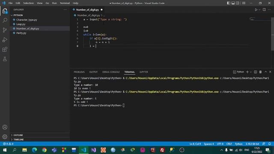Image resolution: width=274 pixels, height=154 pixels.
Task: Collapse the PYTHON folder section
Action: (x=40, y=15)
